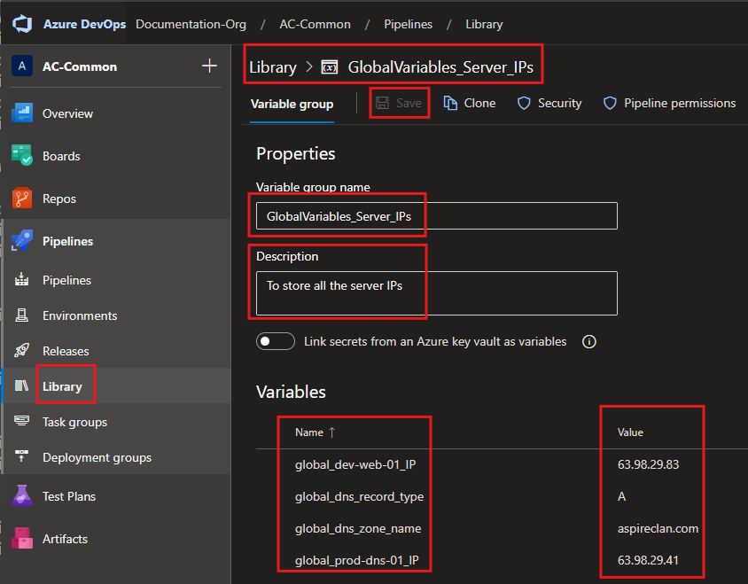Image resolution: width=748 pixels, height=584 pixels.
Task: Click the Save floppy disk icon
Action: (x=382, y=103)
